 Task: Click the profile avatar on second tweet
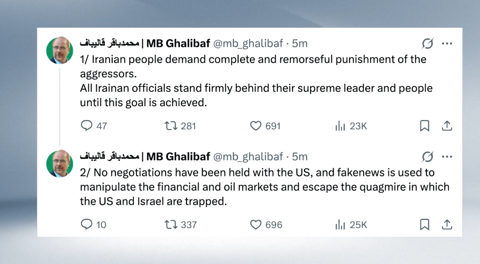(x=60, y=163)
